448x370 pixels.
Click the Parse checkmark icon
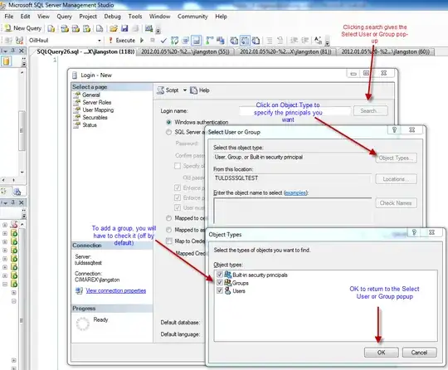click(x=163, y=41)
